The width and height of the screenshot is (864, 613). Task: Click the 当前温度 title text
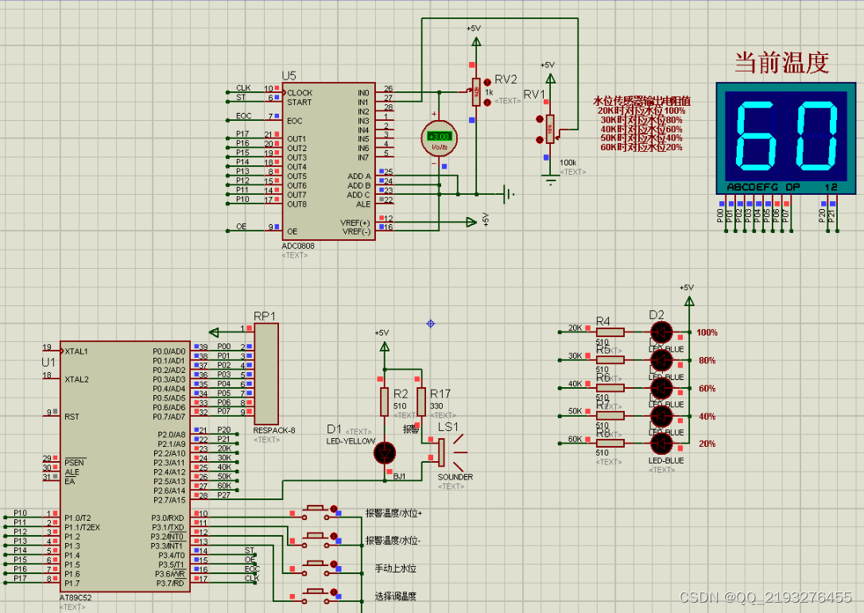[781, 62]
